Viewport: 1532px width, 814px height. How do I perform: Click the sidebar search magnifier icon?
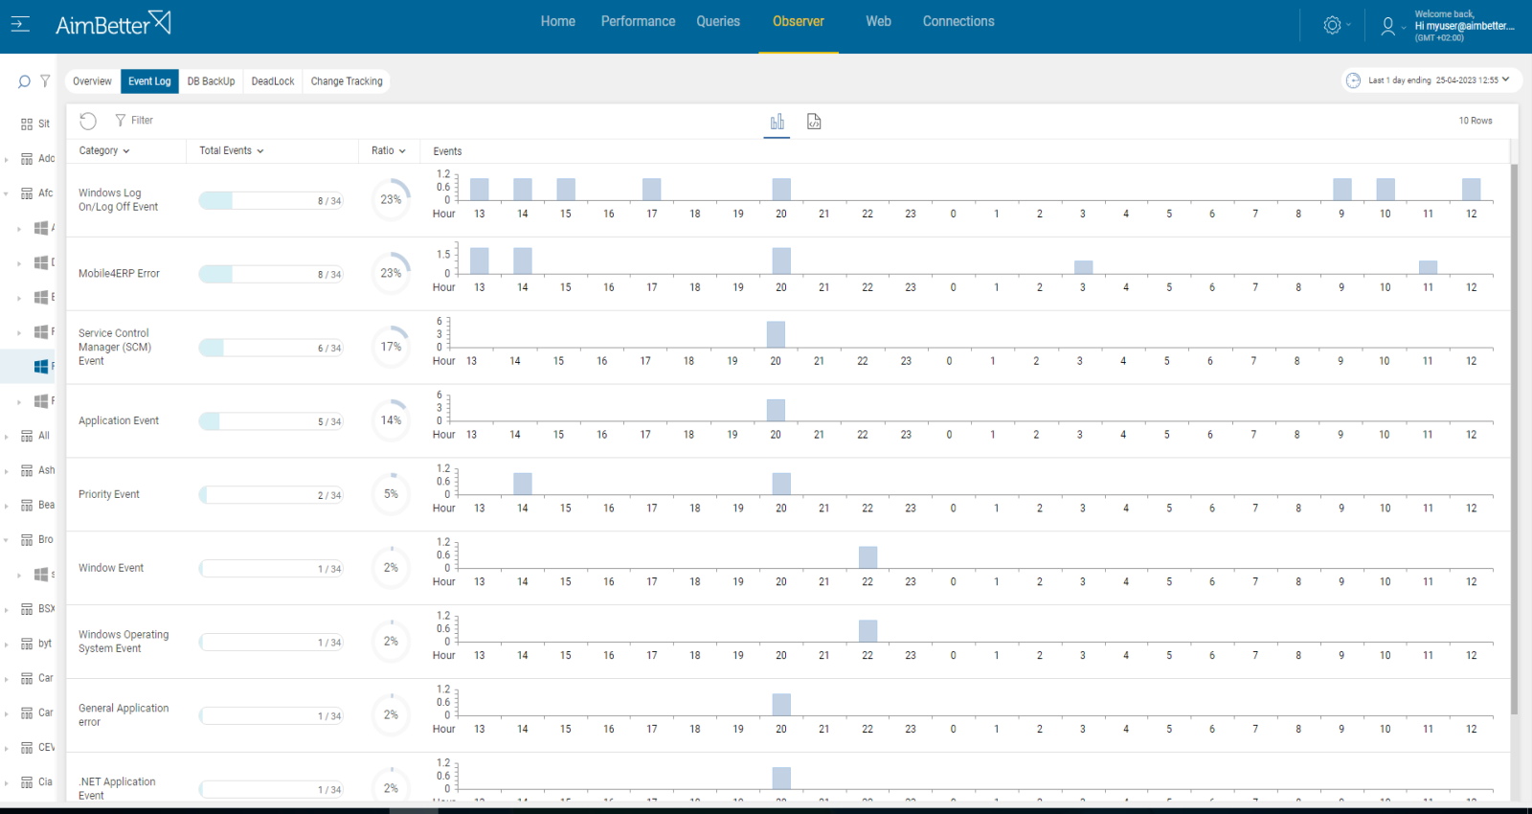(24, 81)
